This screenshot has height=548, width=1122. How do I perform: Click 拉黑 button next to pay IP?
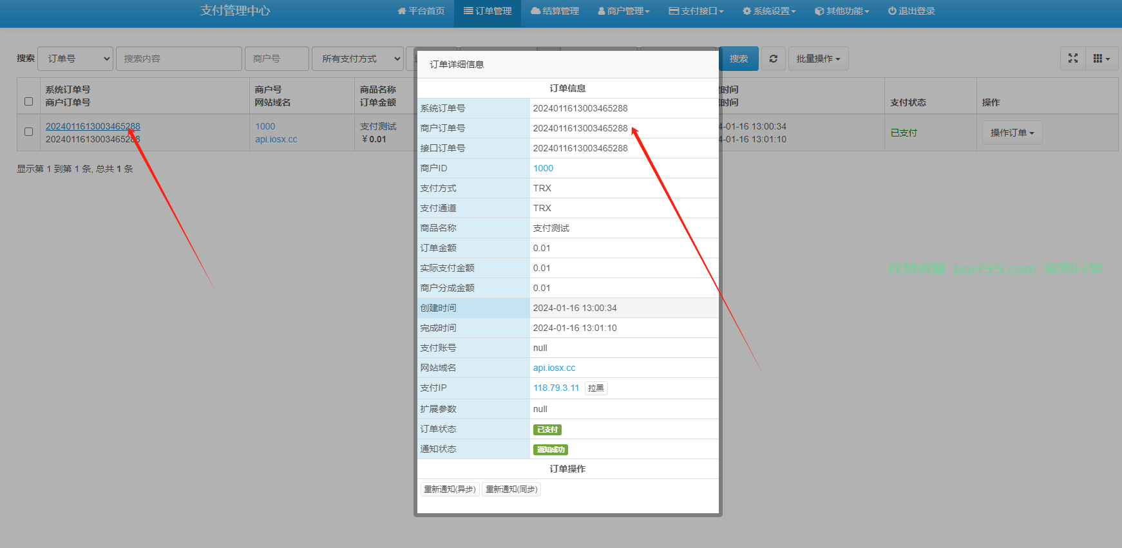pyautogui.click(x=596, y=388)
